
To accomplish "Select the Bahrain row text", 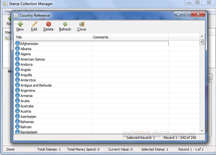I will click(x=26, y=127).
